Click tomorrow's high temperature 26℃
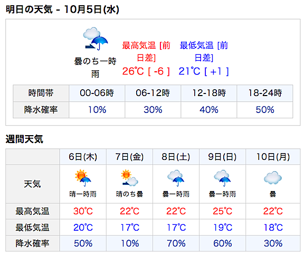Image resolution: width=304 pixels, height=255 pixels. [133, 71]
